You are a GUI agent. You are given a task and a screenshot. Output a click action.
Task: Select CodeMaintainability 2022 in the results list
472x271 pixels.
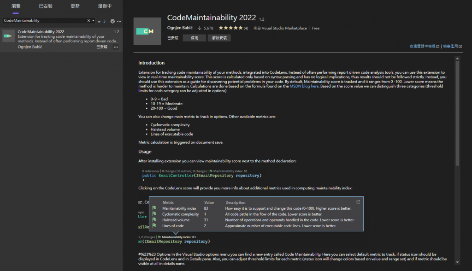click(x=61, y=39)
